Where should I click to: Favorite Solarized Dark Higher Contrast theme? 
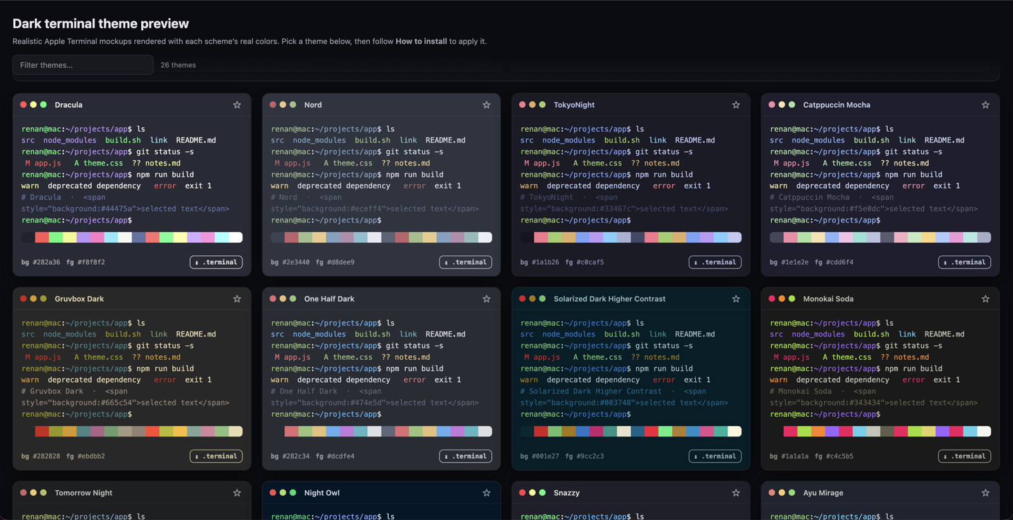coord(736,298)
